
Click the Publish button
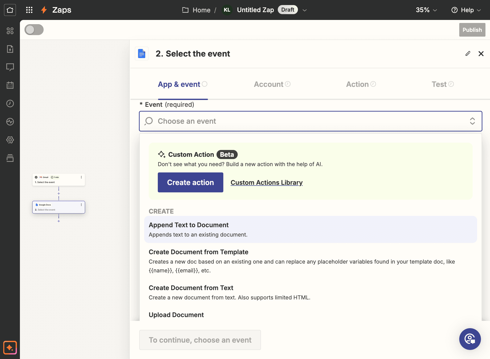472,30
